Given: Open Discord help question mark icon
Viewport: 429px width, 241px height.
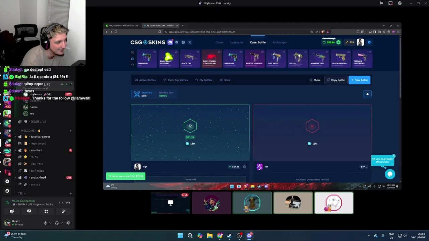Looking at the screenshot, I should 400,3.
